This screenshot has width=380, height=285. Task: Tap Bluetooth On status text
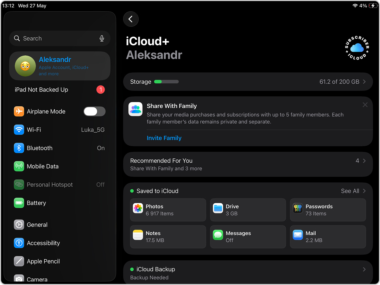click(x=101, y=148)
